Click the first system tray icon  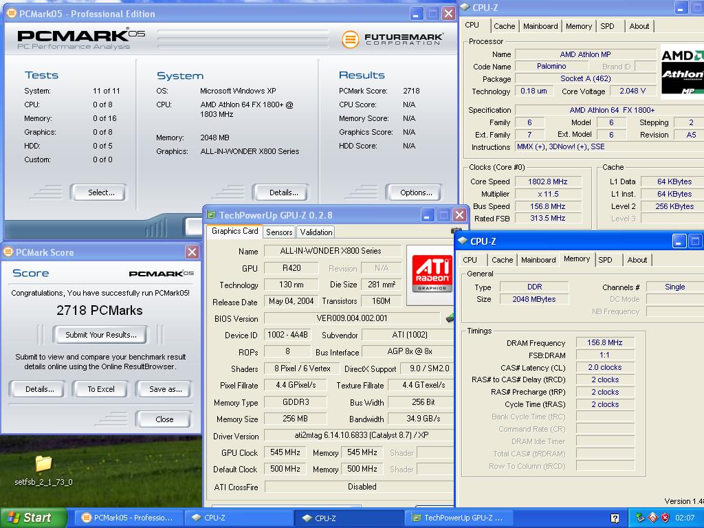[x=640, y=518]
